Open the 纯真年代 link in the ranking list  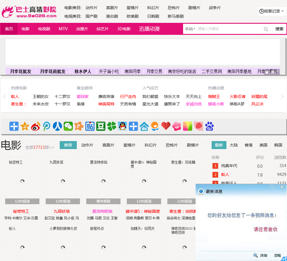click(229, 166)
